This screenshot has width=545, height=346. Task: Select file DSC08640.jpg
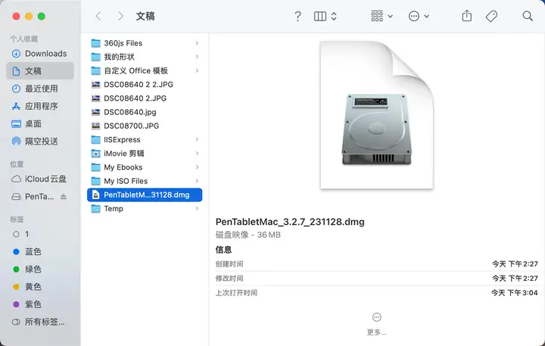(x=145, y=112)
